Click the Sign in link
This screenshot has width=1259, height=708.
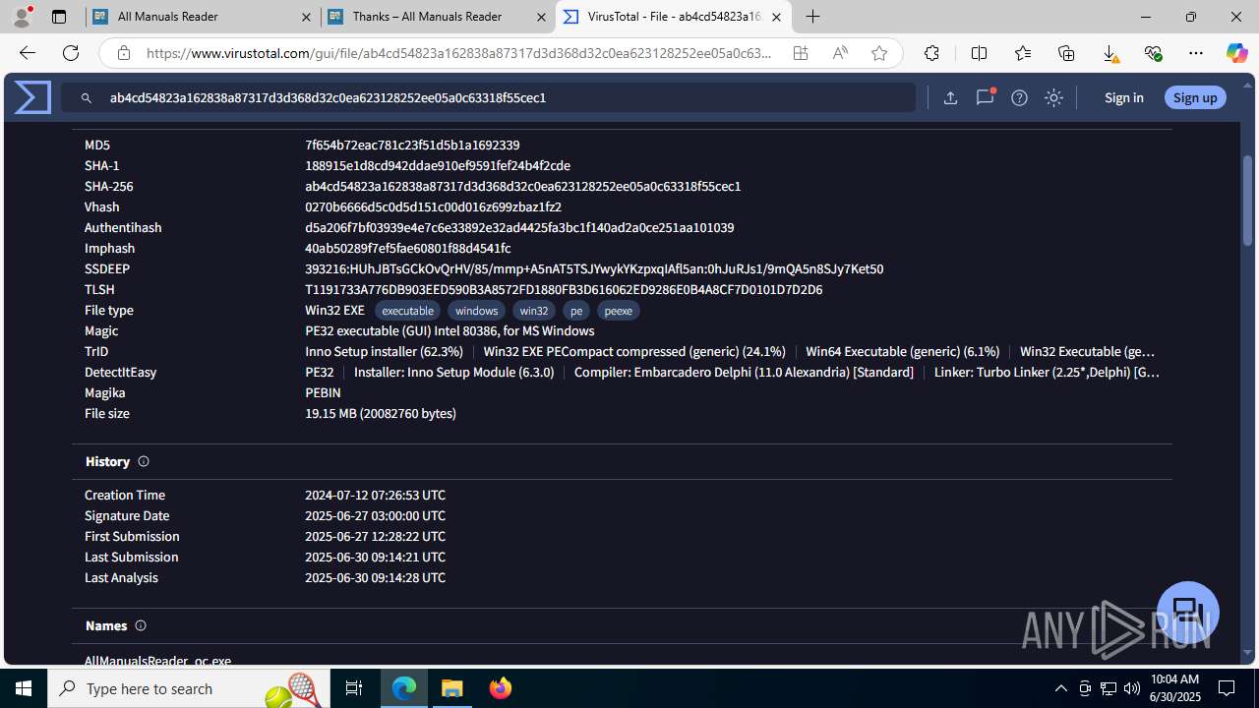coord(1123,97)
